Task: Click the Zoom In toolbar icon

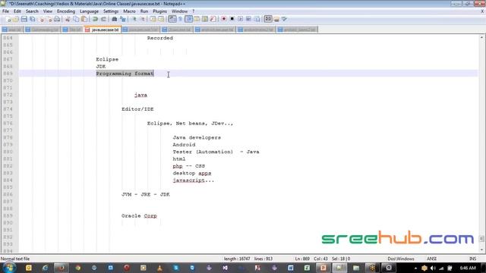Action: click(134, 19)
